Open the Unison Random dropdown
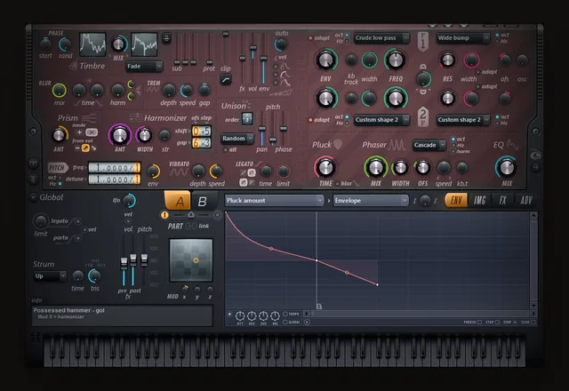Image resolution: width=569 pixels, height=391 pixels. point(237,139)
